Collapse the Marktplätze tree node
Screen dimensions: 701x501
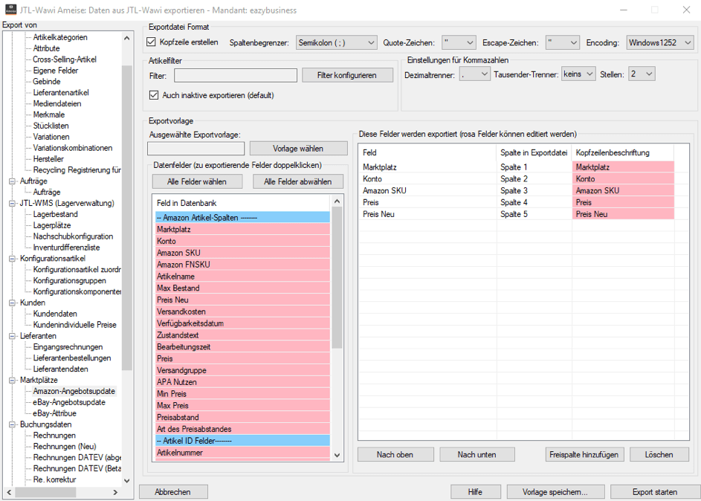tap(12, 381)
